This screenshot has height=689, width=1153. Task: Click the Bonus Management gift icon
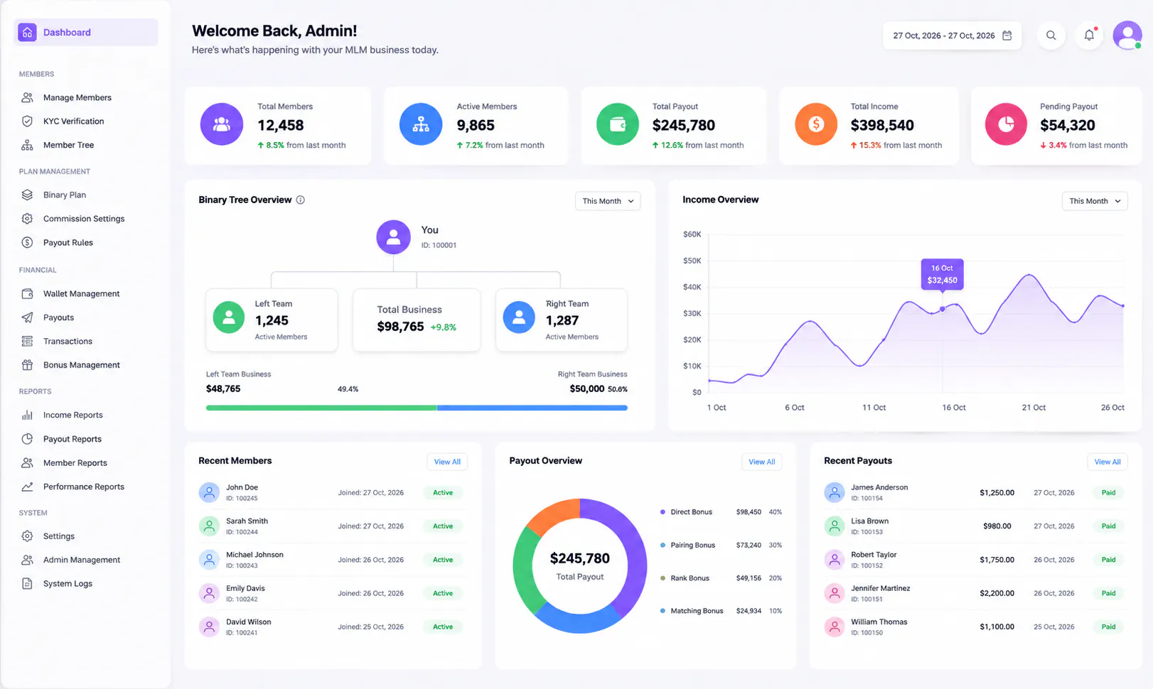tap(27, 365)
